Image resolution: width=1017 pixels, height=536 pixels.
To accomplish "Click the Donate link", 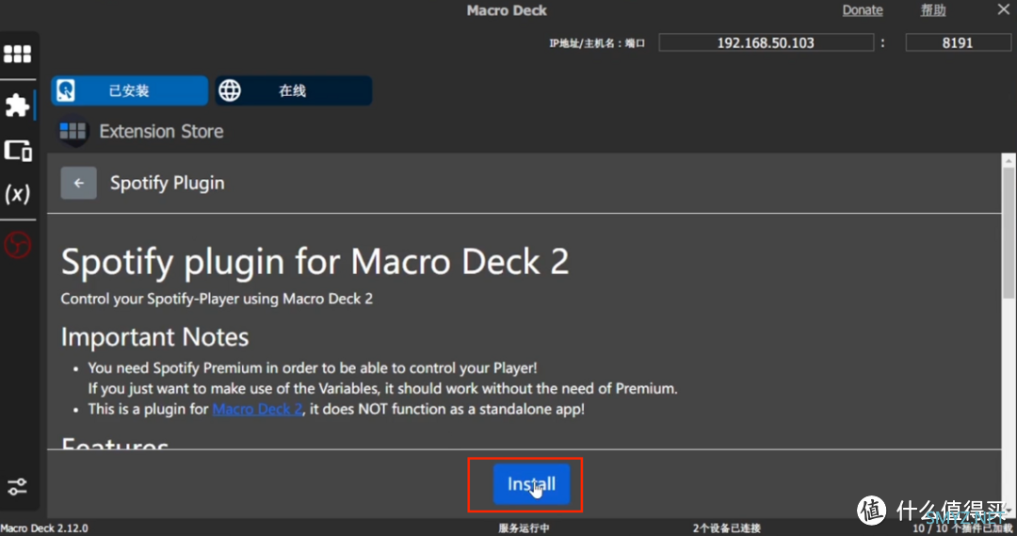I will (x=863, y=9).
